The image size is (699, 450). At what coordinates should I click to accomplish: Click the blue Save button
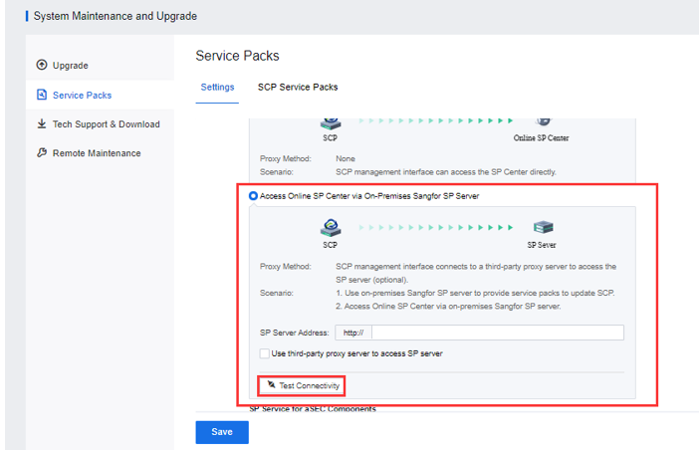[222, 432]
